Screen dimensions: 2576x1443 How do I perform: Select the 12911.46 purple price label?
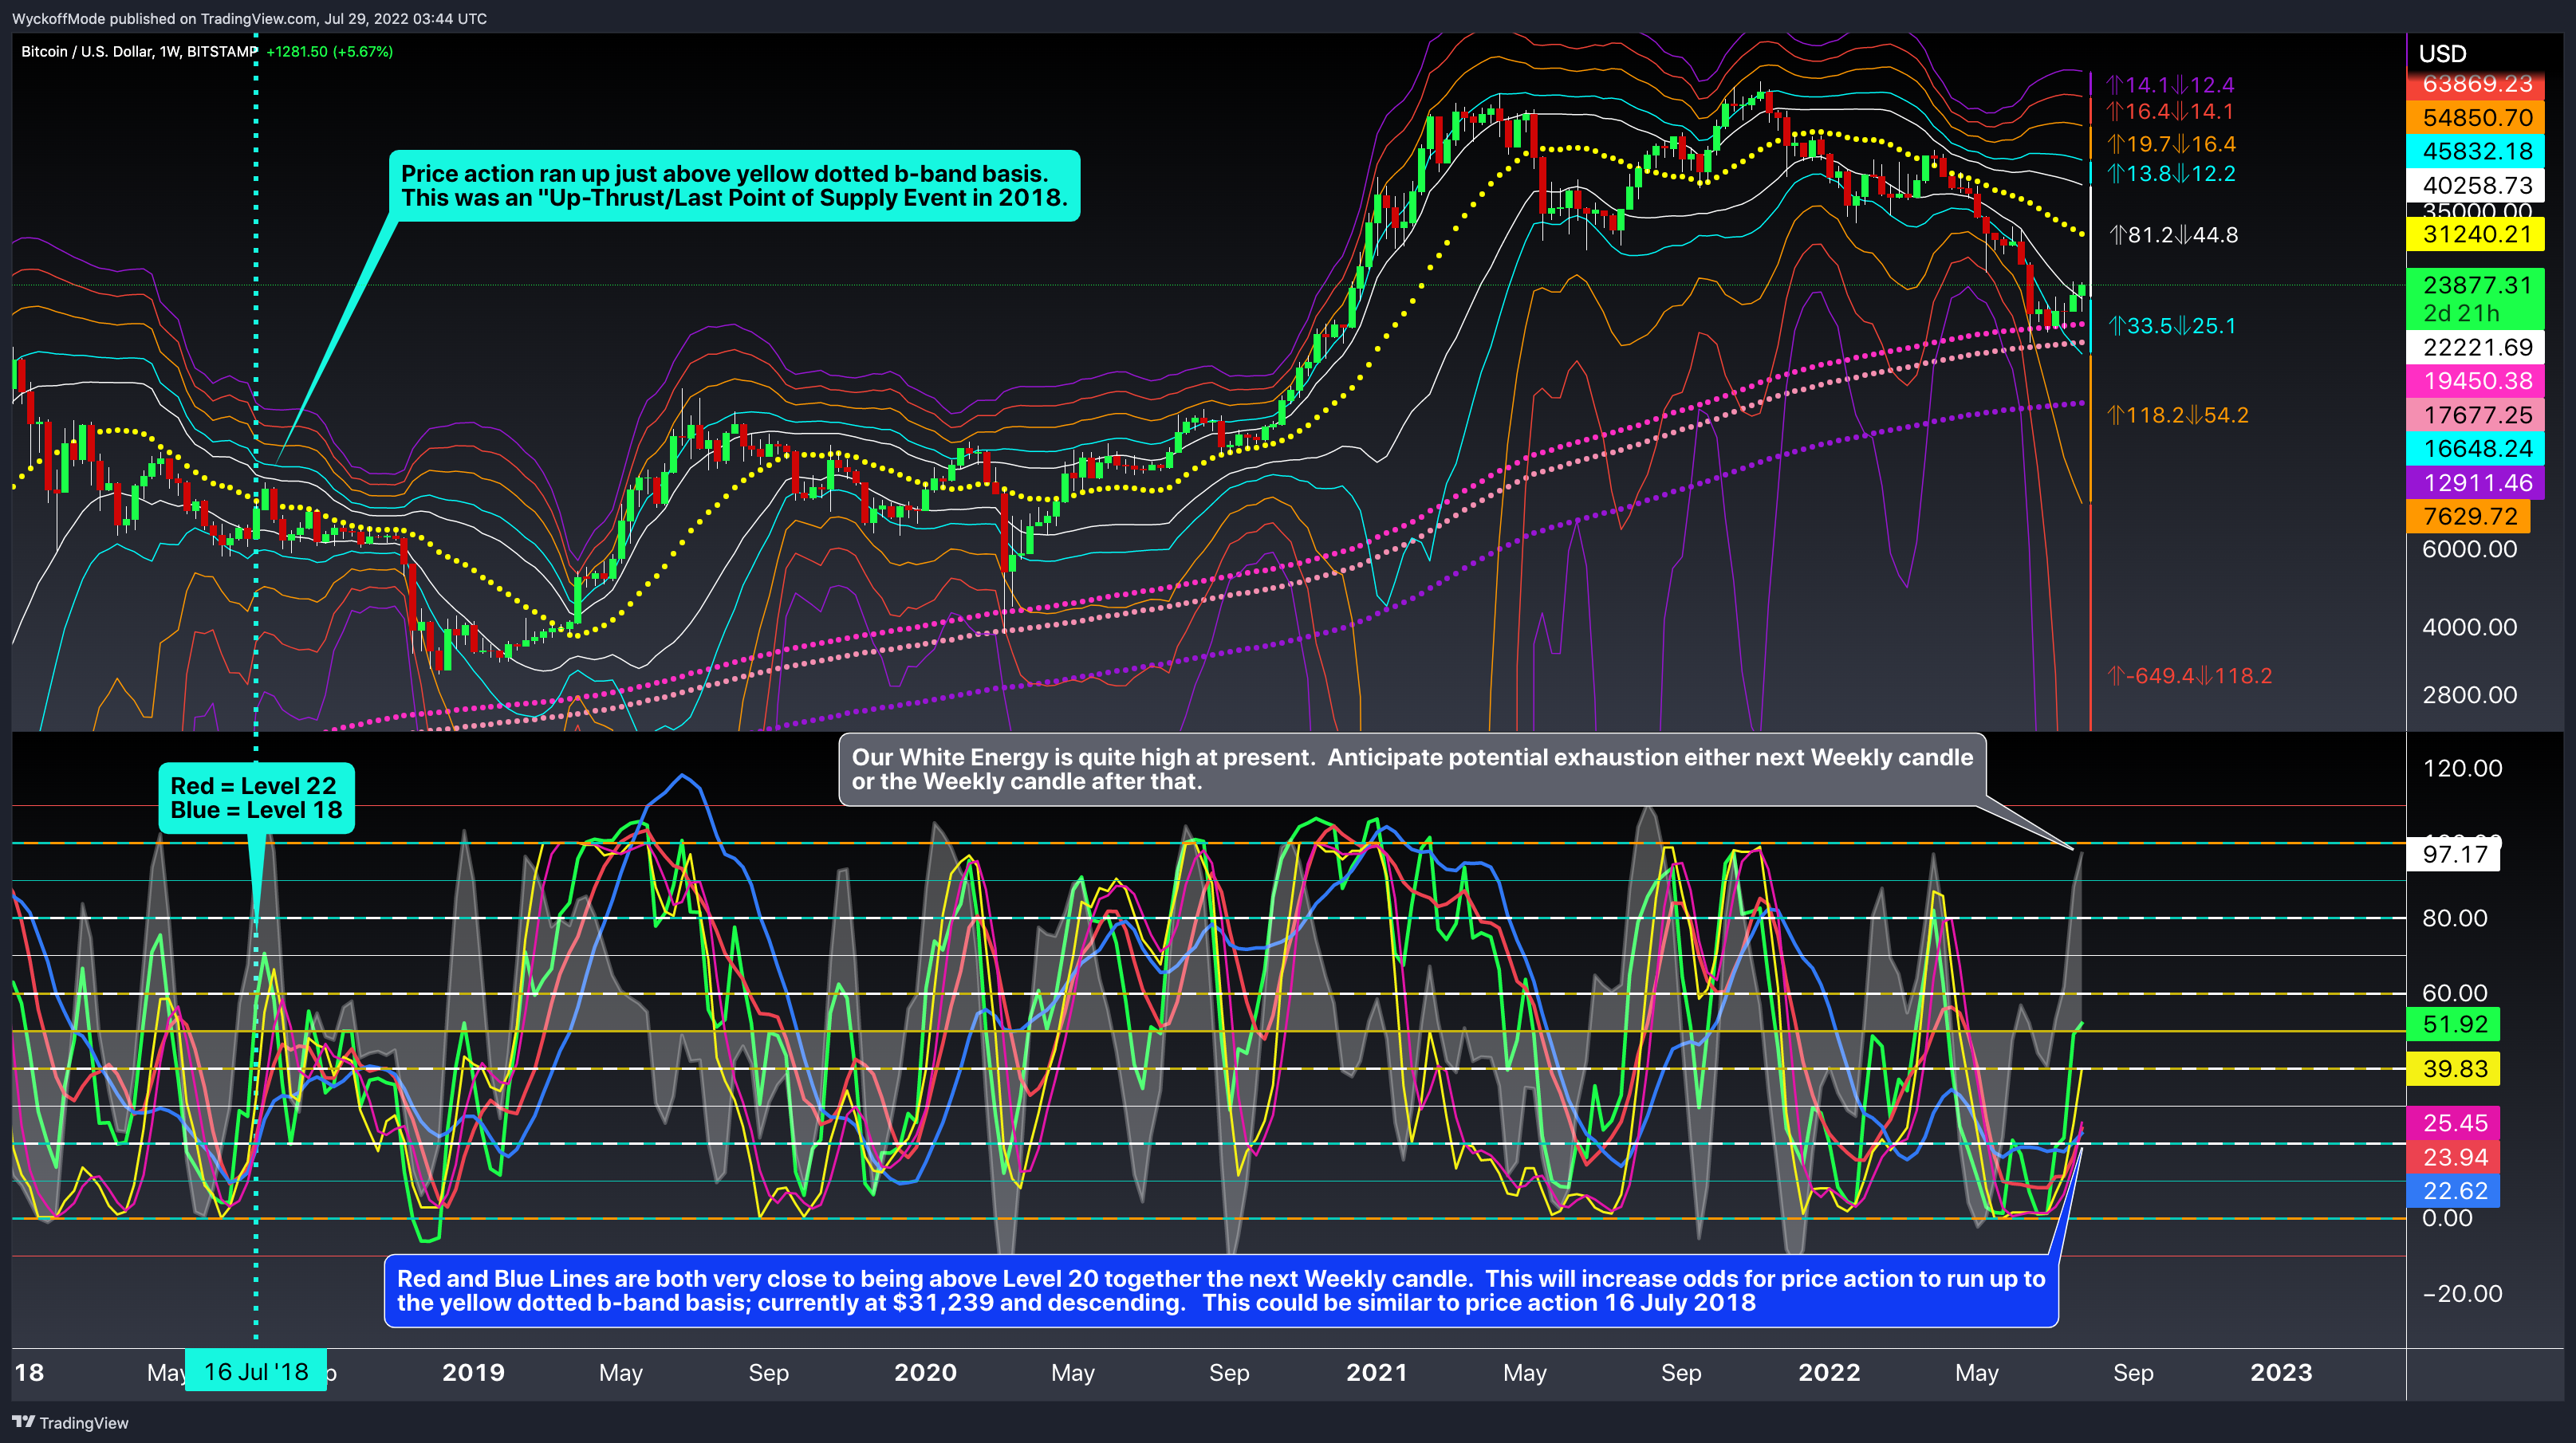pos(2475,484)
